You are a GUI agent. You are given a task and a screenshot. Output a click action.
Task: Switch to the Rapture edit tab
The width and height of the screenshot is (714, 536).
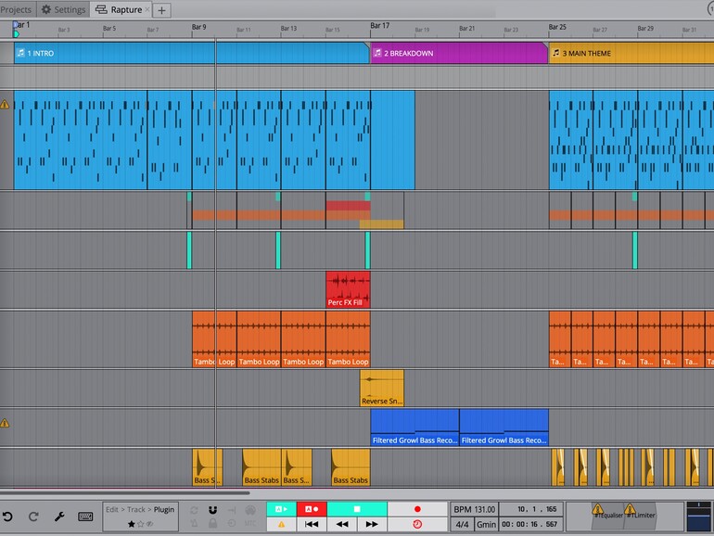pos(120,9)
